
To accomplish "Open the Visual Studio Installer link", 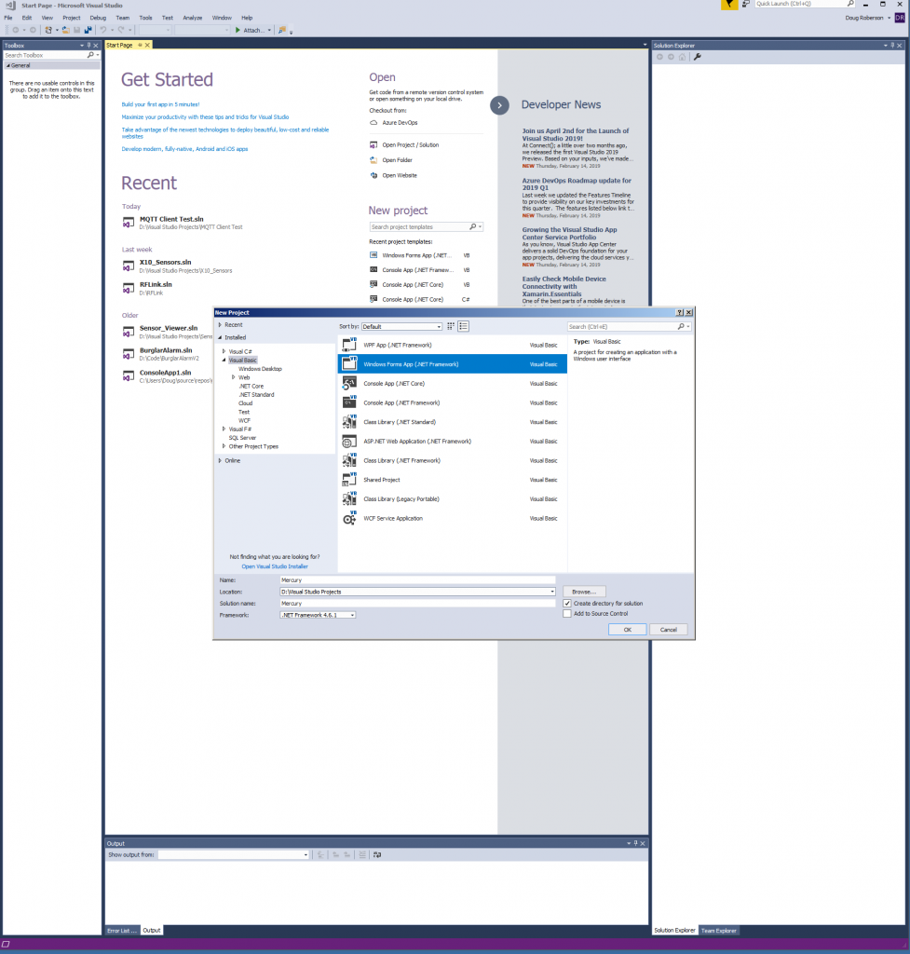I will pos(275,566).
